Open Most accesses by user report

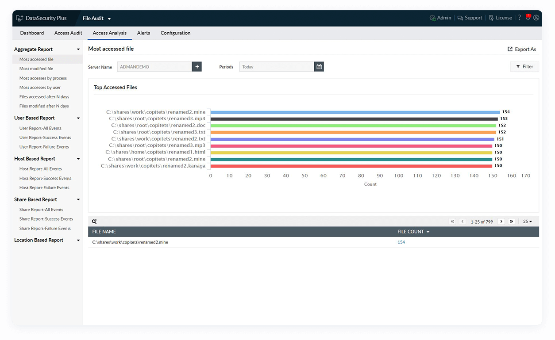40,88
